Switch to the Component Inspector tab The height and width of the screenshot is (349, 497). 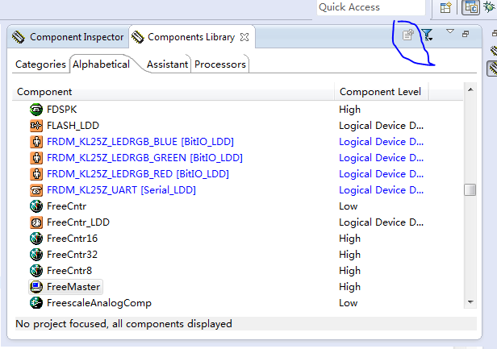click(x=69, y=37)
